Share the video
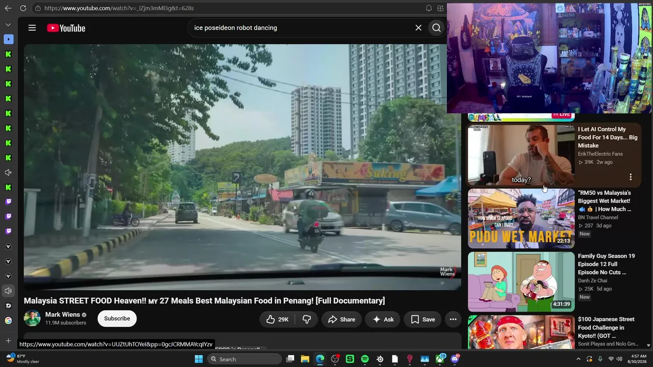This screenshot has width=653, height=367. pos(341,320)
